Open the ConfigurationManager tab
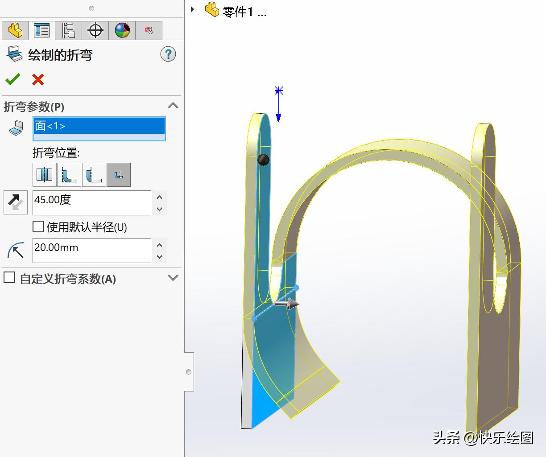Image resolution: width=546 pixels, height=457 pixels. coord(69,30)
